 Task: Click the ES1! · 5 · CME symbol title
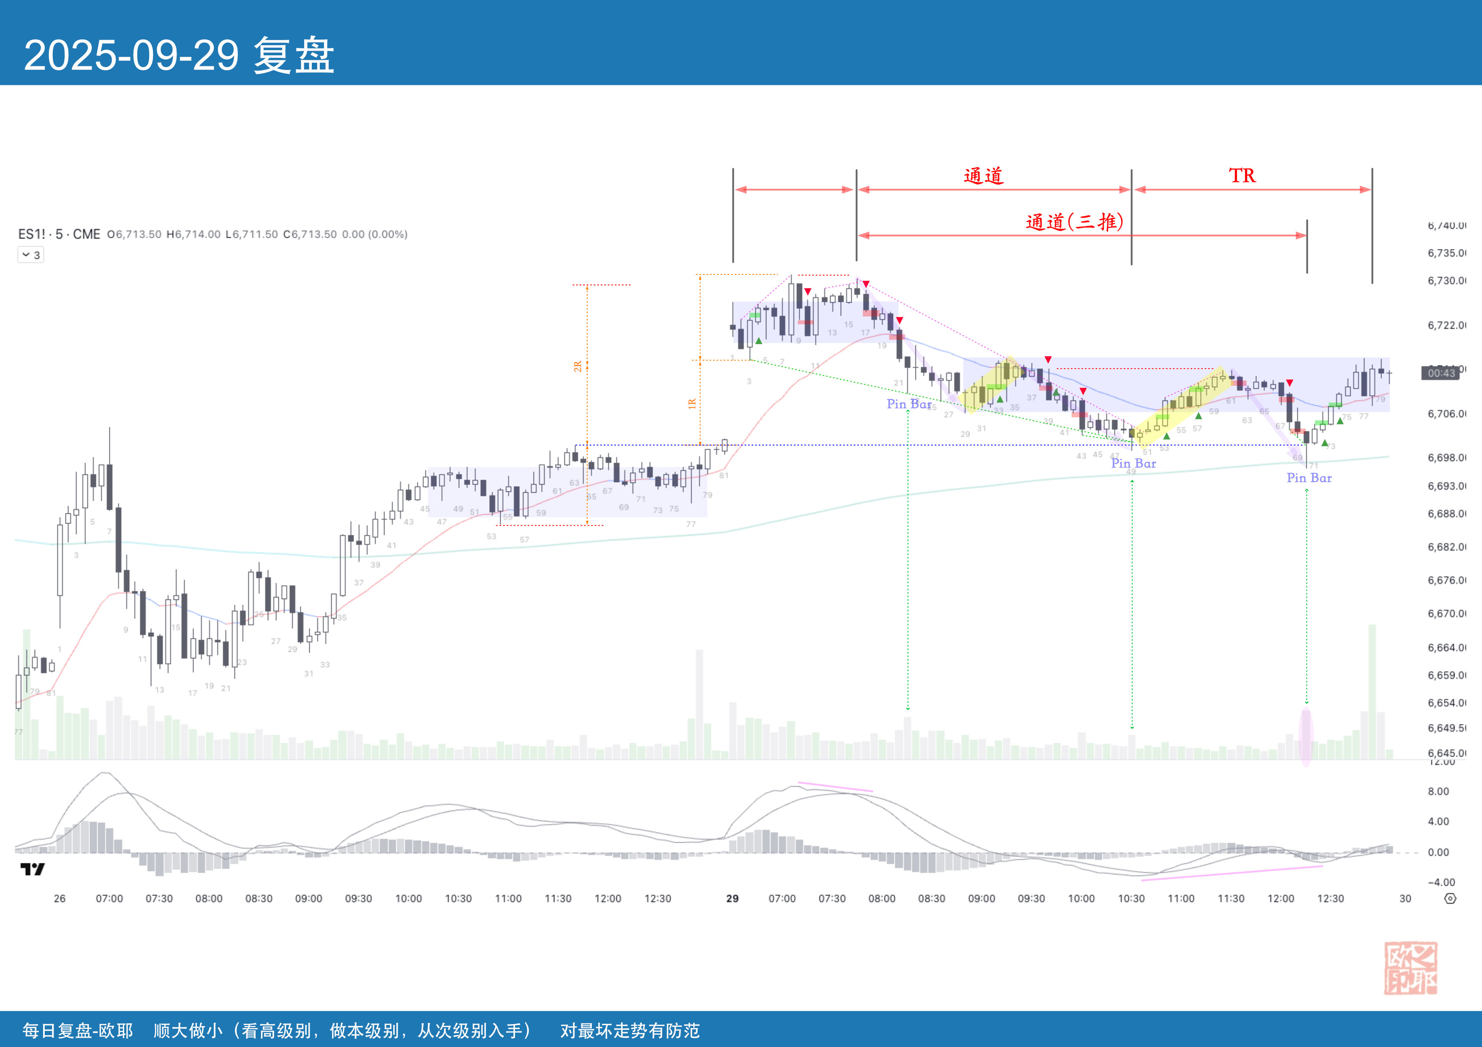(x=60, y=234)
